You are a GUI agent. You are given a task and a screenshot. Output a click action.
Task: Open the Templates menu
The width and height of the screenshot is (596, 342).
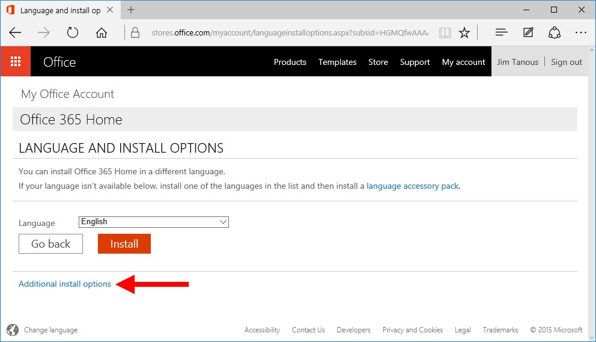[337, 62]
